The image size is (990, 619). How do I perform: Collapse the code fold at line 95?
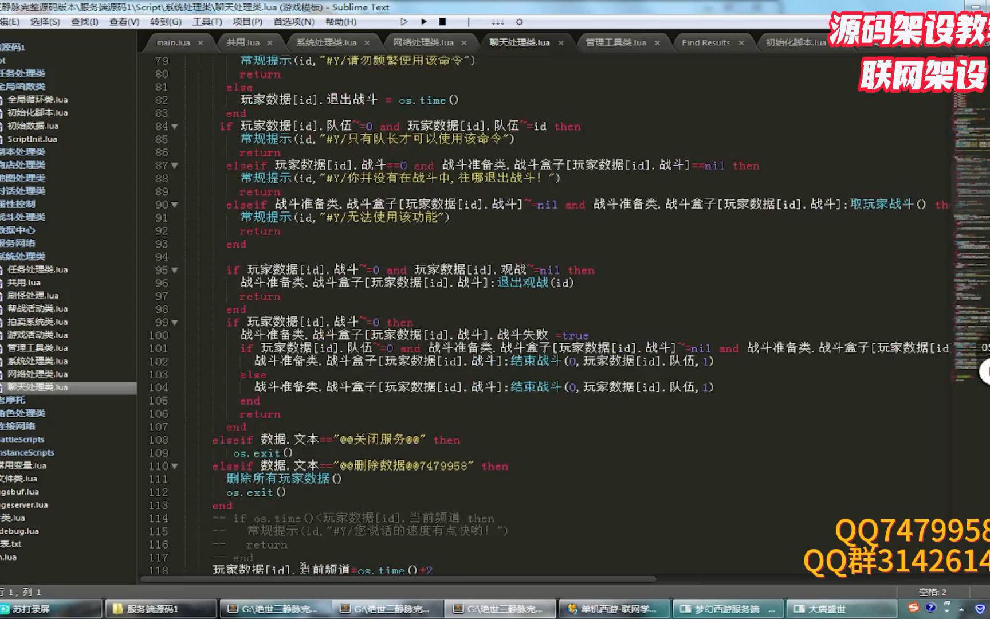pos(175,270)
